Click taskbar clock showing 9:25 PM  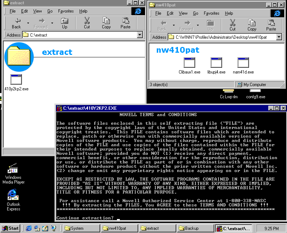(272, 228)
